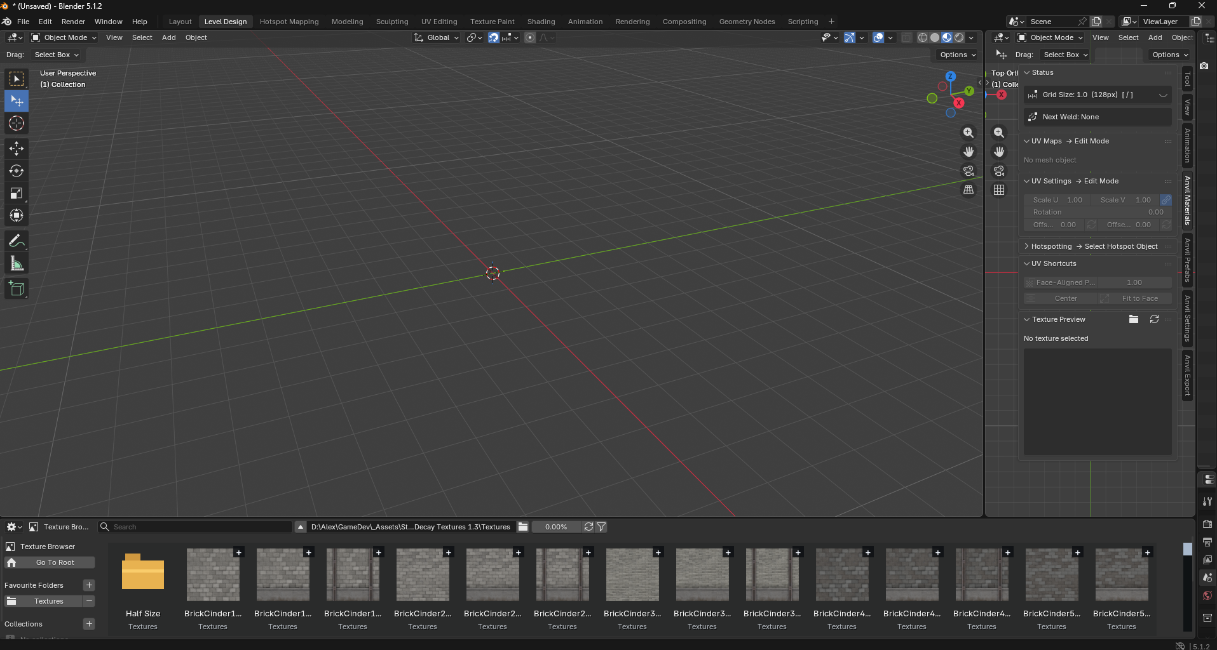Select the Move tool
Image resolution: width=1217 pixels, height=650 pixels.
click(x=17, y=149)
